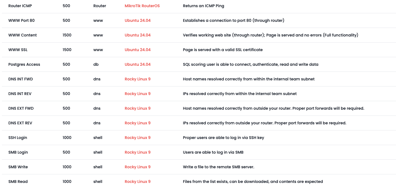Select the Router ICMP service name

(20, 6)
